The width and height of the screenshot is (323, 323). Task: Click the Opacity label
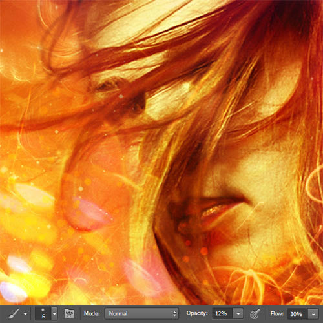pos(197,313)
